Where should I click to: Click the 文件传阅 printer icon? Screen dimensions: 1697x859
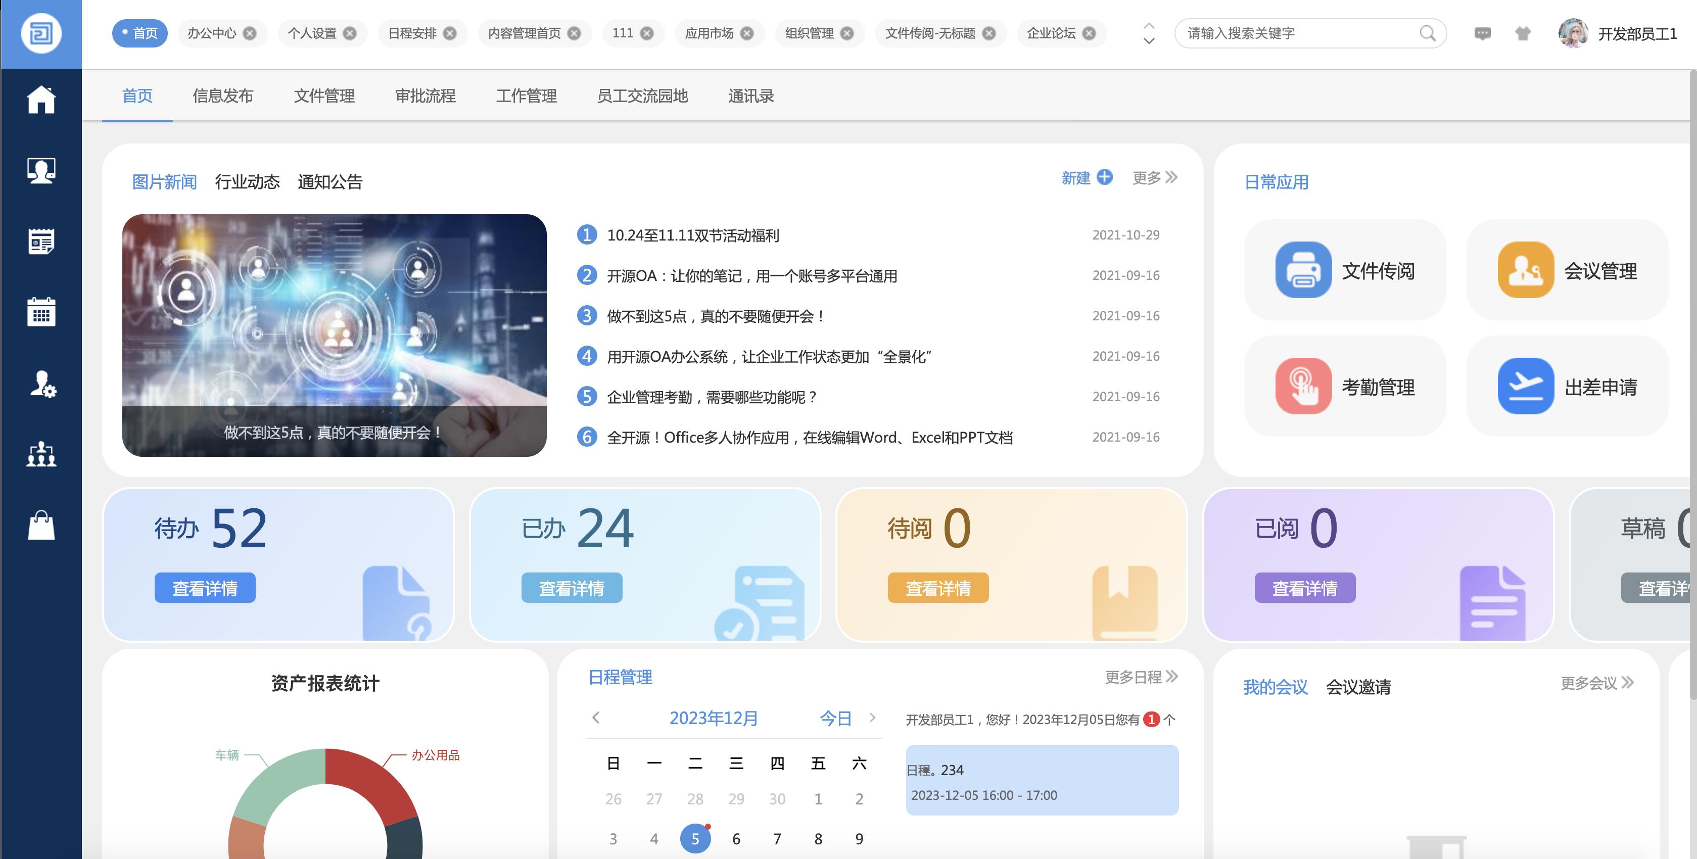1303,270
